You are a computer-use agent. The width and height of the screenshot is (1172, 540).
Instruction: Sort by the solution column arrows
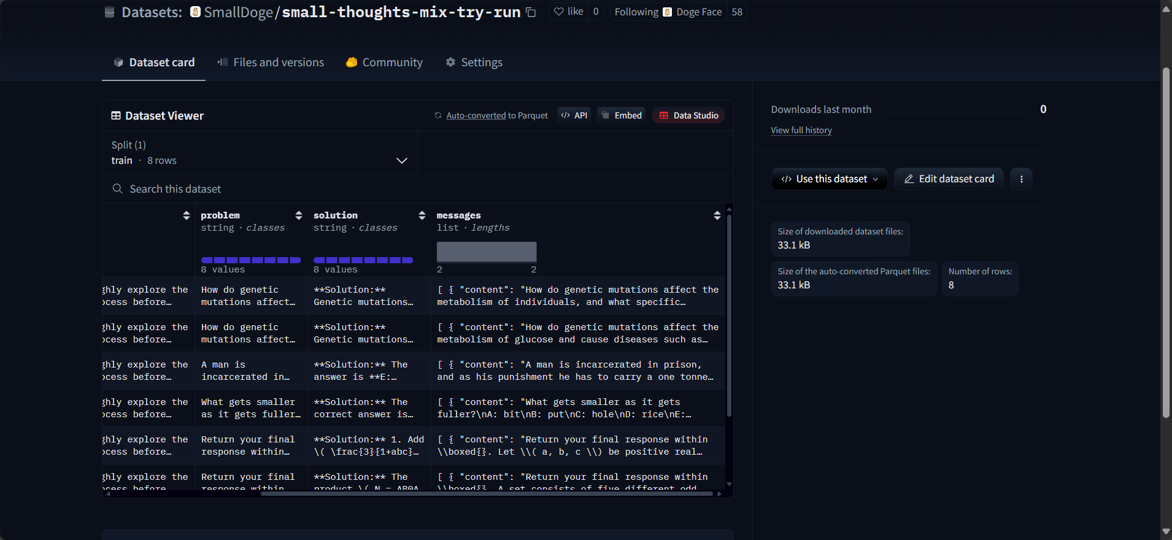click(422, 215)
